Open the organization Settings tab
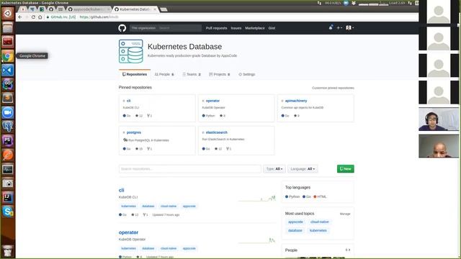 click(x=246, y=74)
